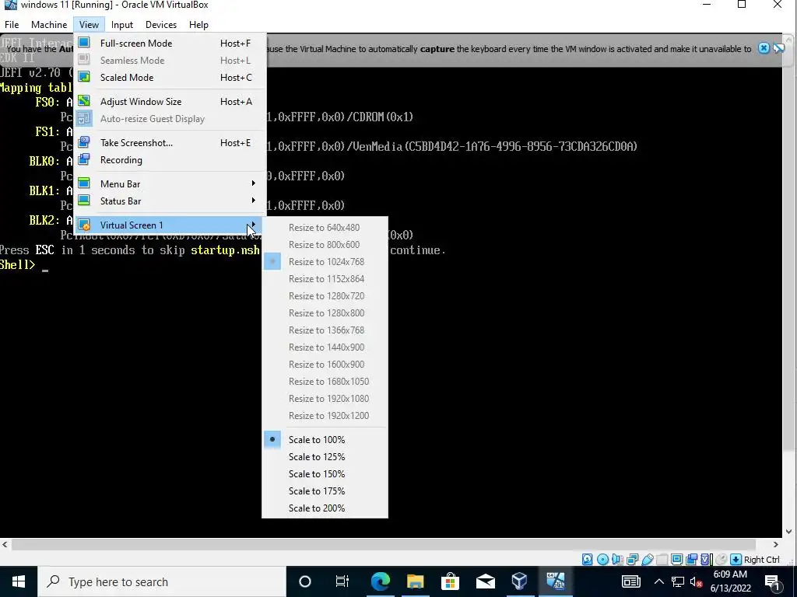Open the File menu

tap(12, 24)
